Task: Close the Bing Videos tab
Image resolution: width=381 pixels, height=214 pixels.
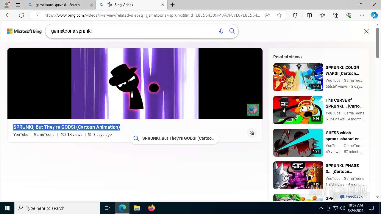Action: pyautogui.click(x=163, y=5)
